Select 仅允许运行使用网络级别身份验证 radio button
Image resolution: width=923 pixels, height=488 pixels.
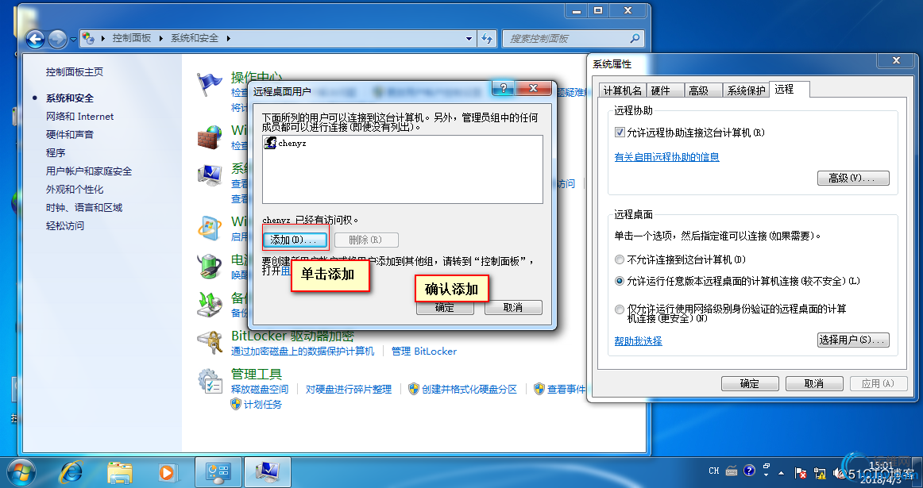[x=620, y=309]
